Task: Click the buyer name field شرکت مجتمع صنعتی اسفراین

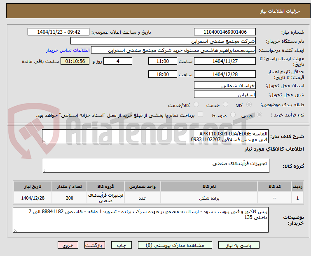Action: (163, 41)
